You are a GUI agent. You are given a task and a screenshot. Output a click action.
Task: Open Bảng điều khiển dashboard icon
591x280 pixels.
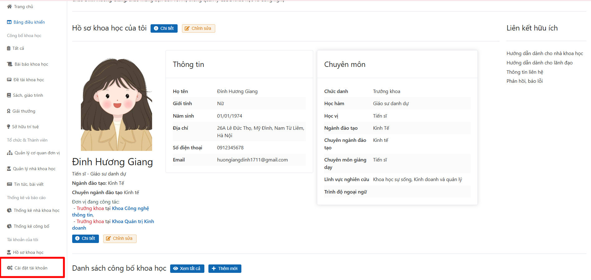point(9,22)
